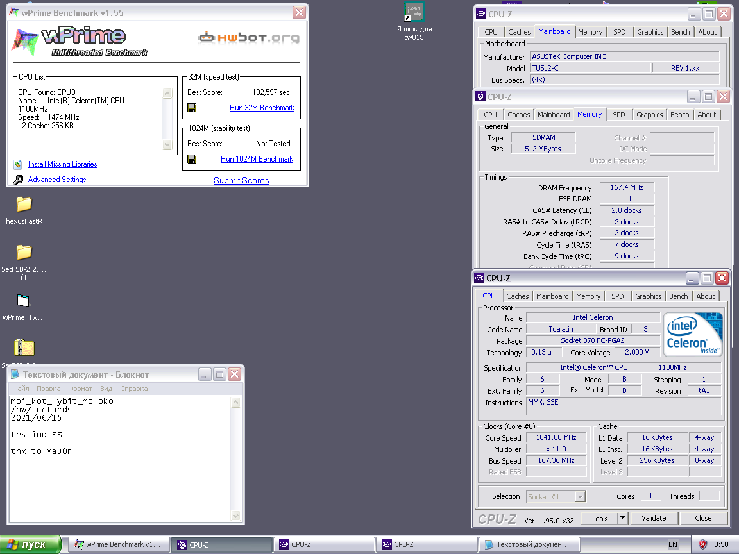
Task: Select Graphics tab in Mainboard CPU-Z window
Action: [650, 32]
